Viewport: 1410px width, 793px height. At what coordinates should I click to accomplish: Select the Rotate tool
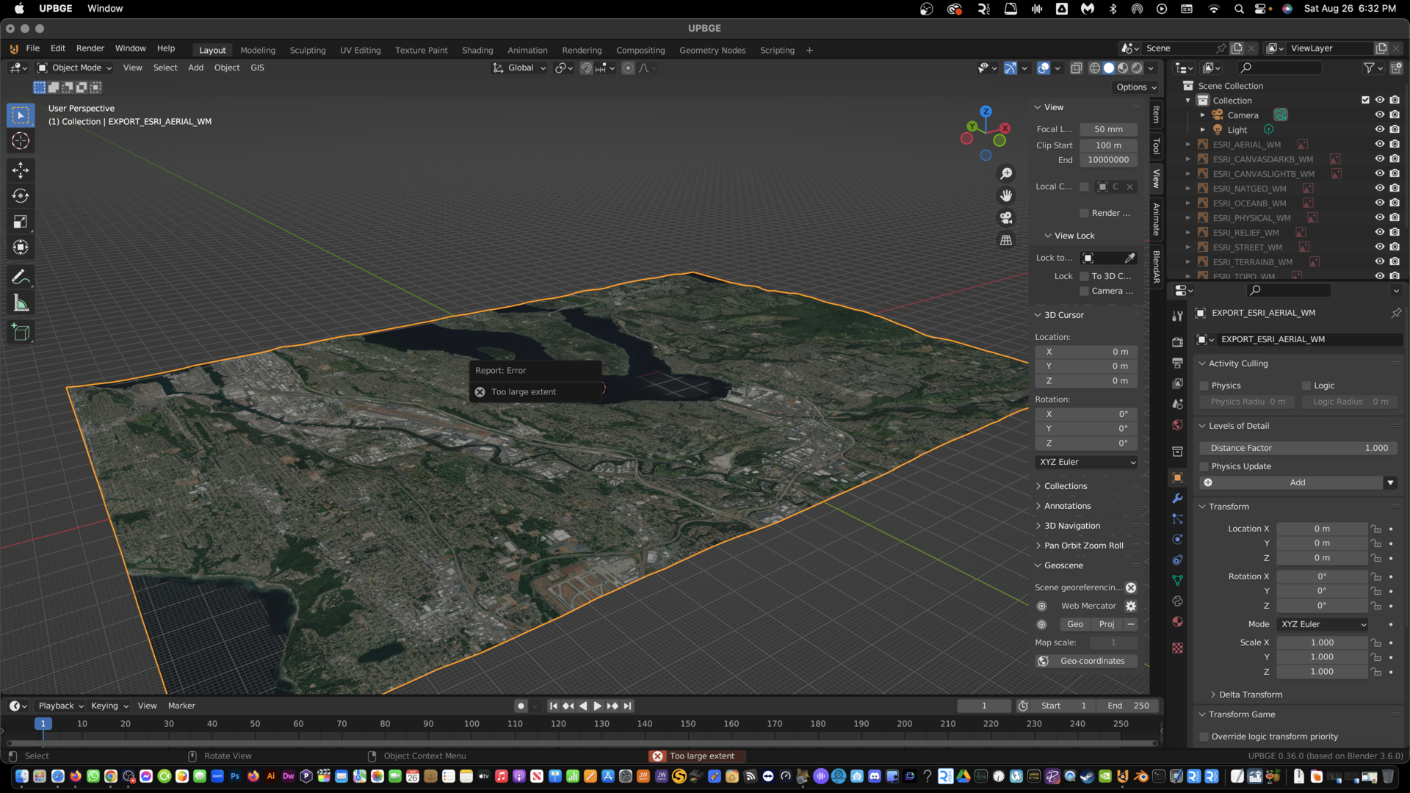[21, 196]
